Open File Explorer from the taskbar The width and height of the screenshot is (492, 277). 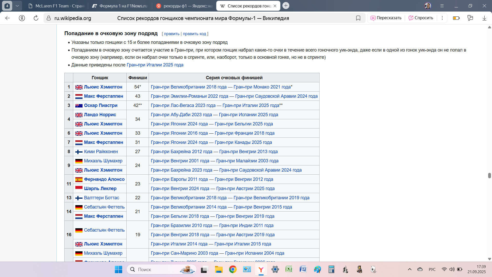pos(219,269)
